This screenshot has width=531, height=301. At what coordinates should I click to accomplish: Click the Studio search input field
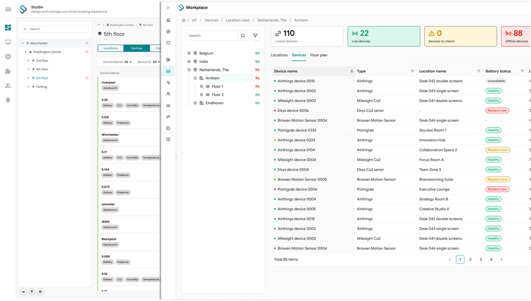pyautogui.click(x=55, y=29)
